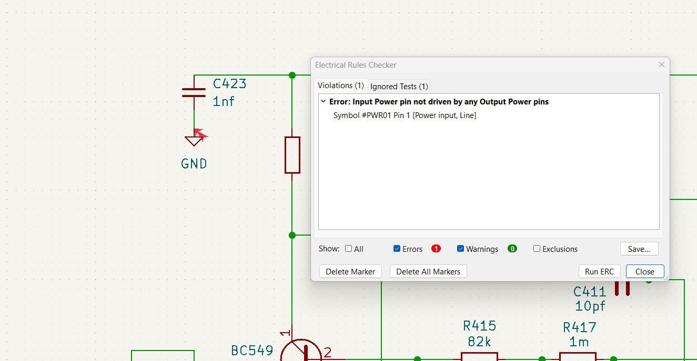
Task: Click the C411 reference label
Action: click(x=590, y=292)
